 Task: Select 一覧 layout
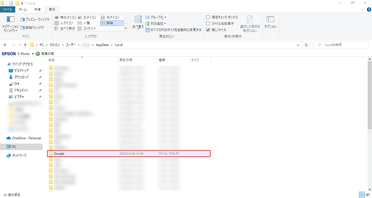pyautogui.click(x=84, y=23)
